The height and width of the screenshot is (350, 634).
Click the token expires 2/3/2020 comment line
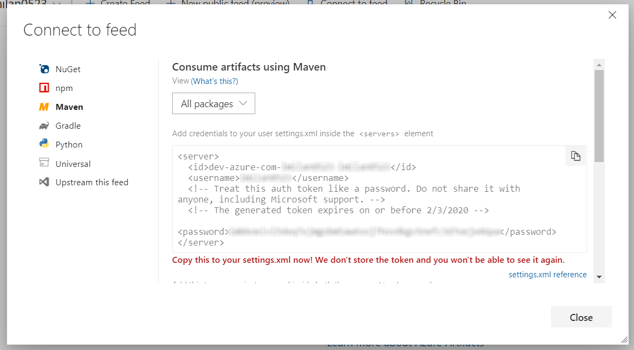pyautogui.click(x=338, y=211)
